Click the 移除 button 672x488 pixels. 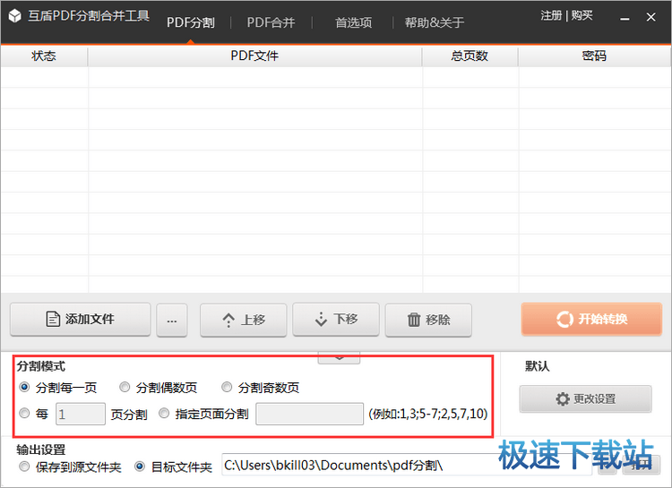coord(428,320)
